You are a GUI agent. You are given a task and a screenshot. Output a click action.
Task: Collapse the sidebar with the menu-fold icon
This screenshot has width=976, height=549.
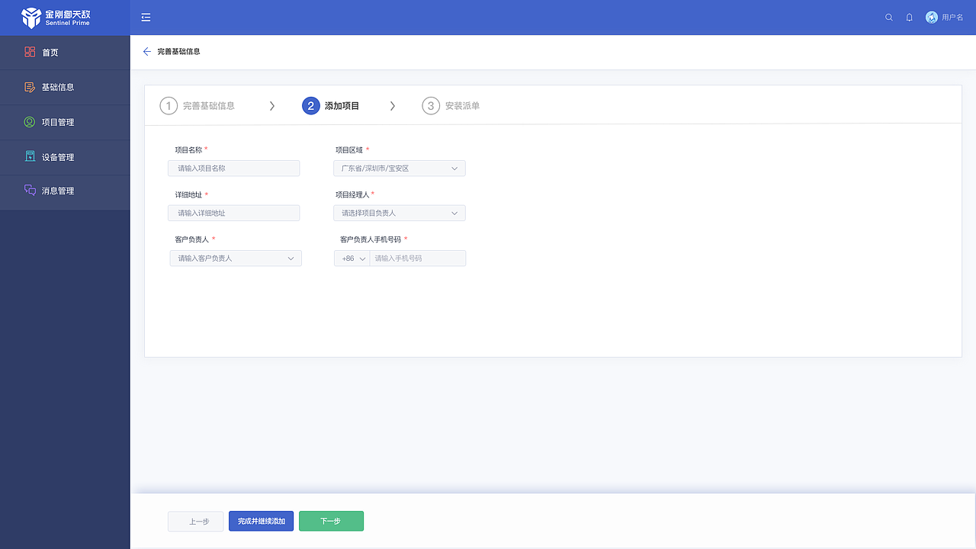coord(146,18)
